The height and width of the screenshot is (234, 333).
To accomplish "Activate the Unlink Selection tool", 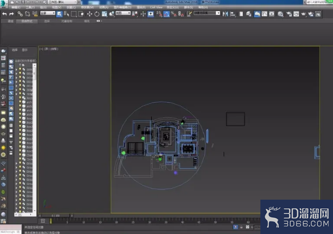I will [28, 14].
